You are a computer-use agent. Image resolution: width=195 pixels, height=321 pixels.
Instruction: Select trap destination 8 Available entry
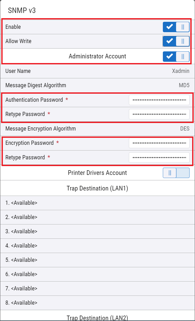[97, 303]
